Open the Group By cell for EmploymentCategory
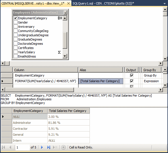 (152, 75)
